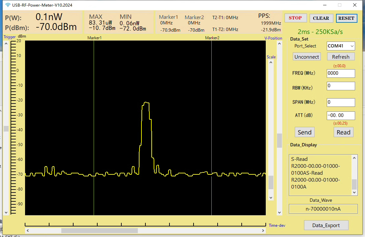Click the V-Position scrollbar up arrow
This screenshot has width=365, height=237.
tap(280, 44)
